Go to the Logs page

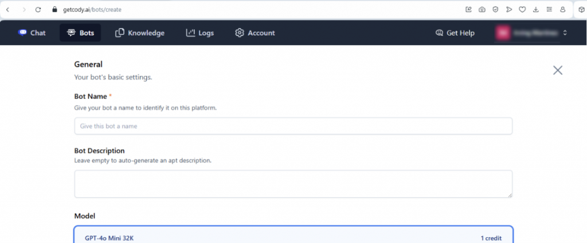tap(200, 33)
